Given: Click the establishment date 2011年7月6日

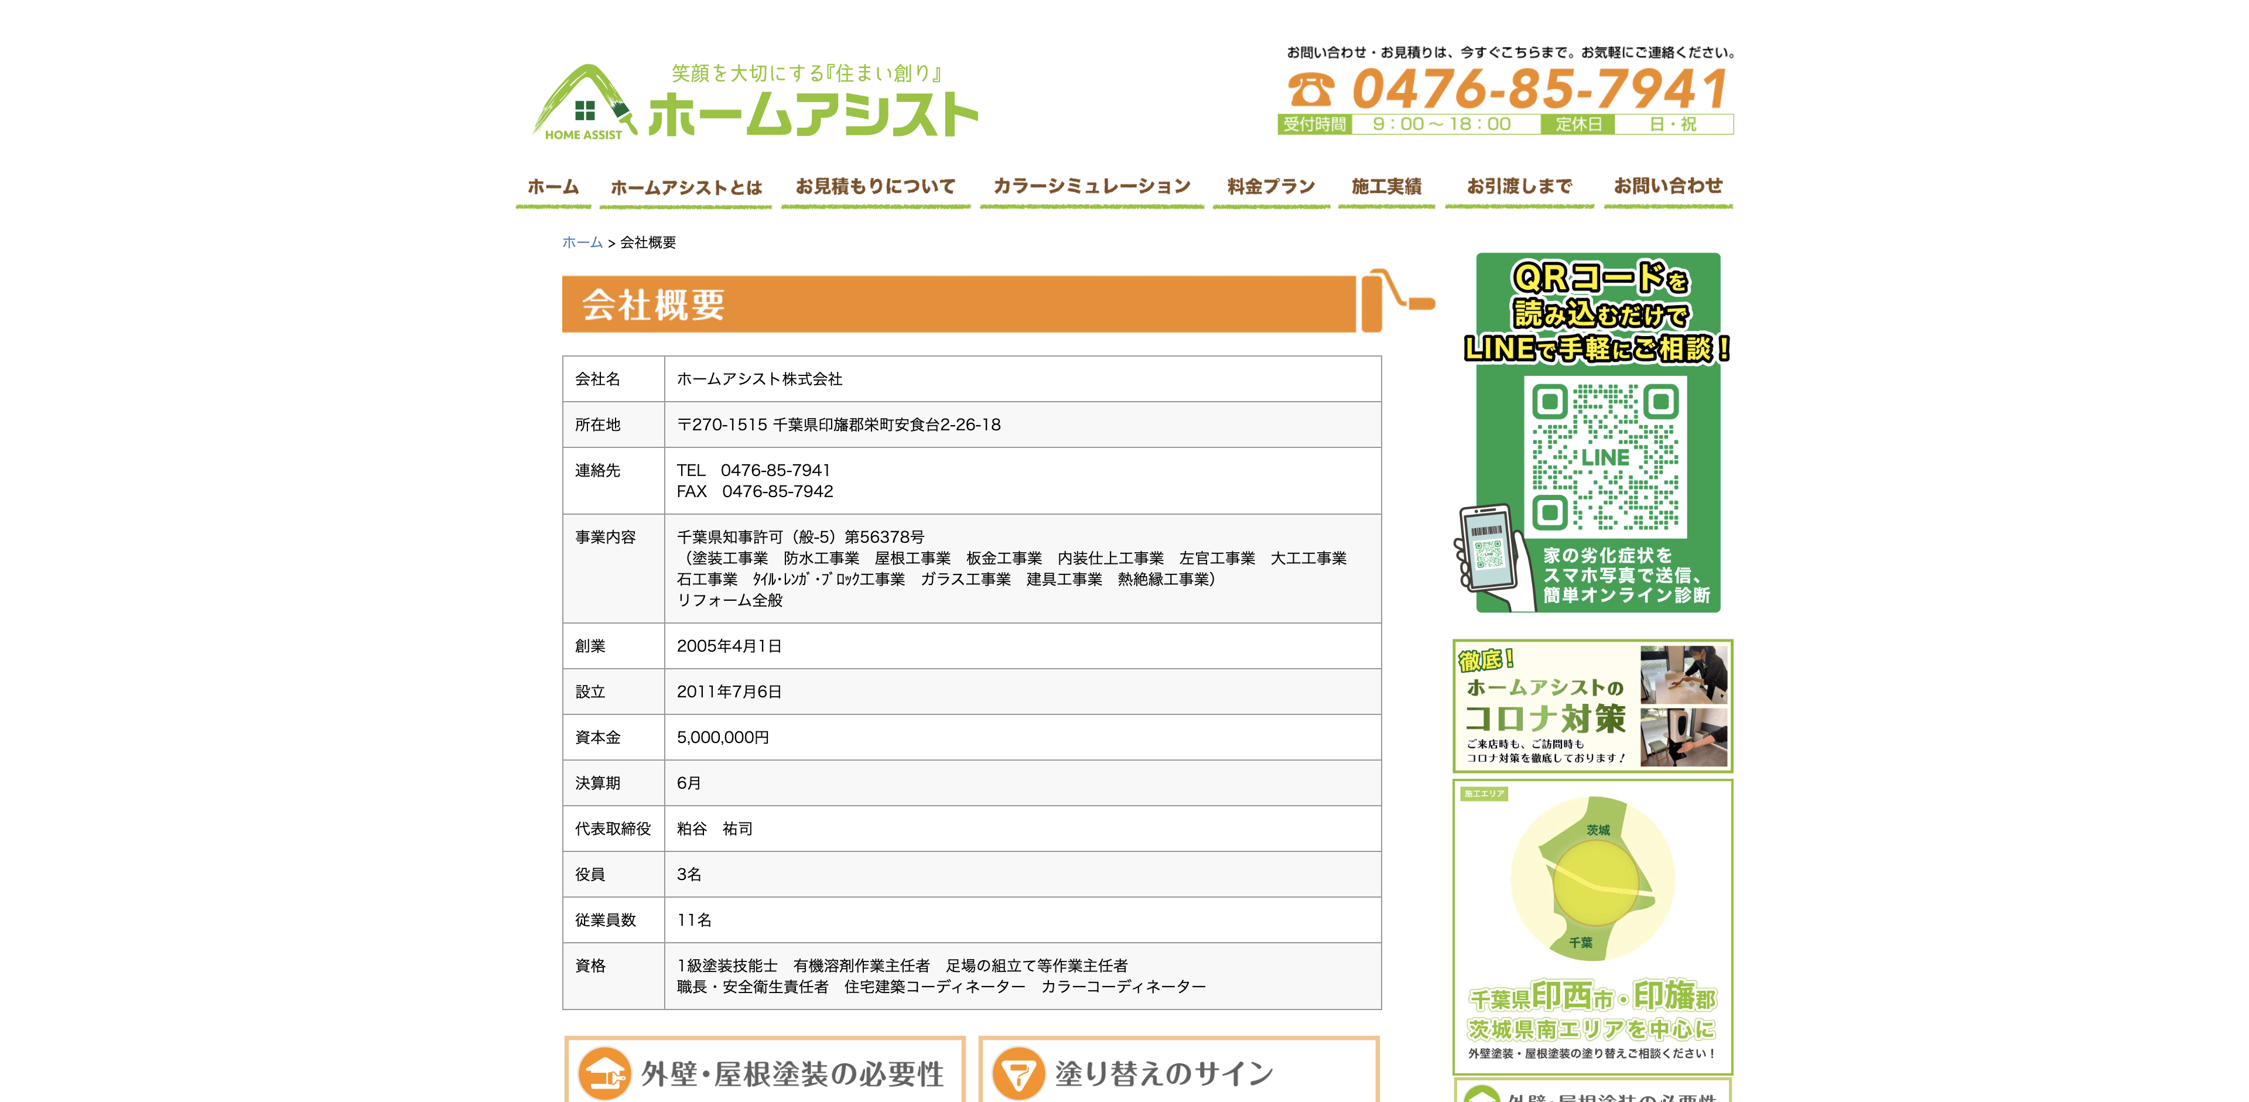Looking at the screenshot, I should [729, 692].
